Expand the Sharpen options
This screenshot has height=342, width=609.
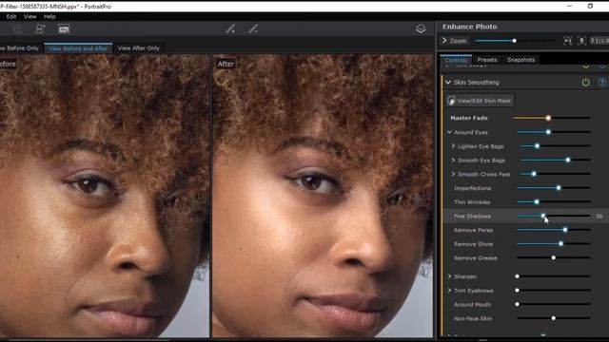coord(449,276)
